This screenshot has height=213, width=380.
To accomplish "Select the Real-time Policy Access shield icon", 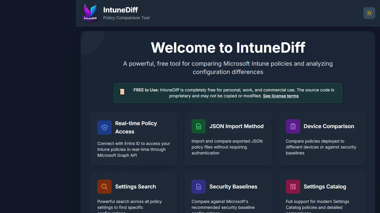I will click(104, 127).
